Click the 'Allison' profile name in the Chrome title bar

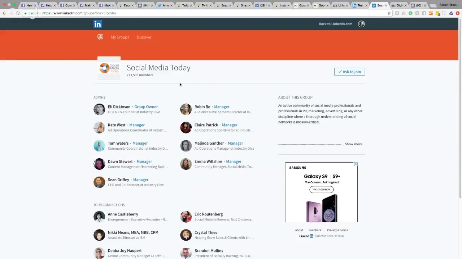449,5
